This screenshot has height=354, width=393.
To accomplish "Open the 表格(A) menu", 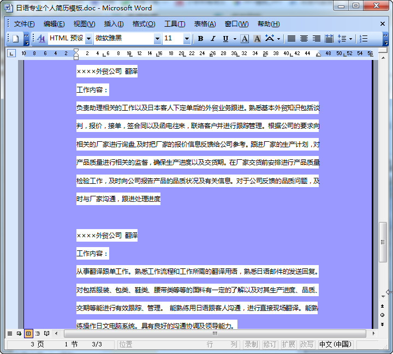I will [x=205, y=24].
